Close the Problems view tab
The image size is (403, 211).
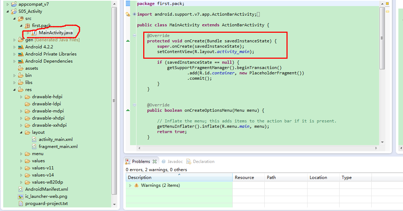click(155, 162)
